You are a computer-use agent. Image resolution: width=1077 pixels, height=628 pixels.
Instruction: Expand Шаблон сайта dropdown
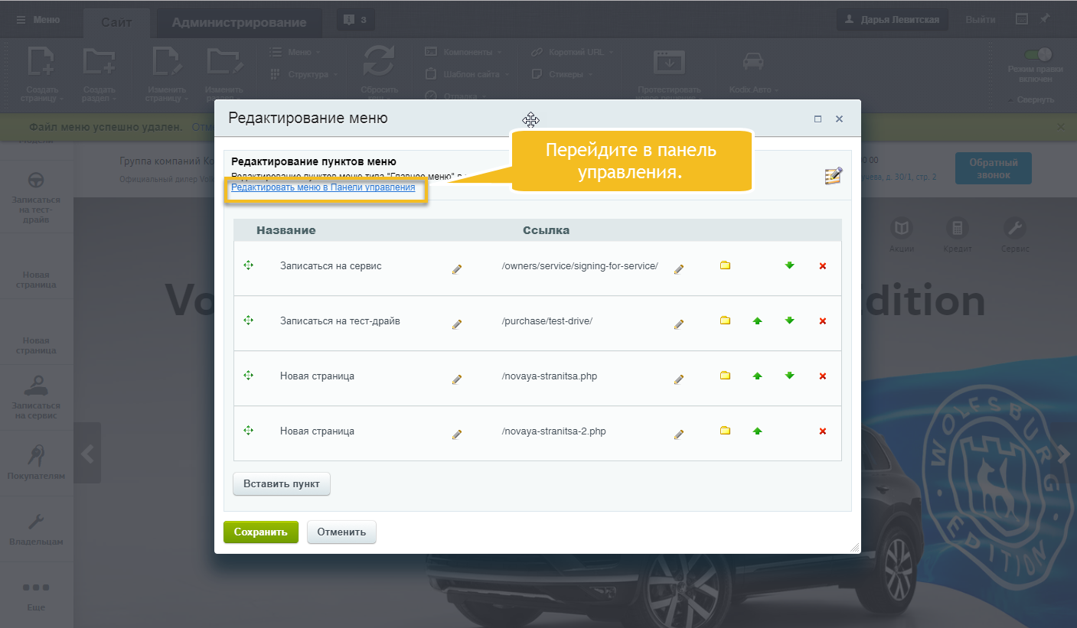point(468,74)
